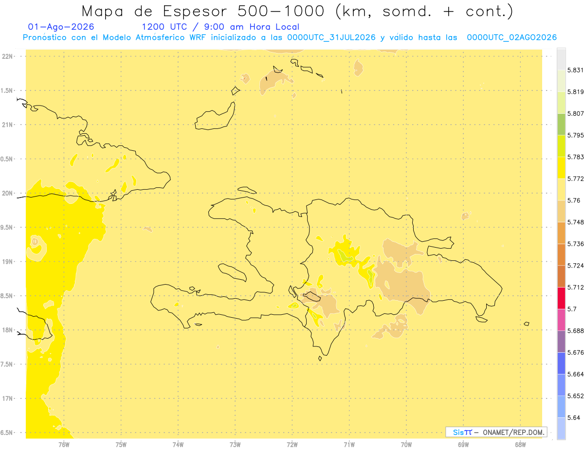584x451 pixels.
Task: Click the legend value '5.795'
Action: click(x=575, y=135)
